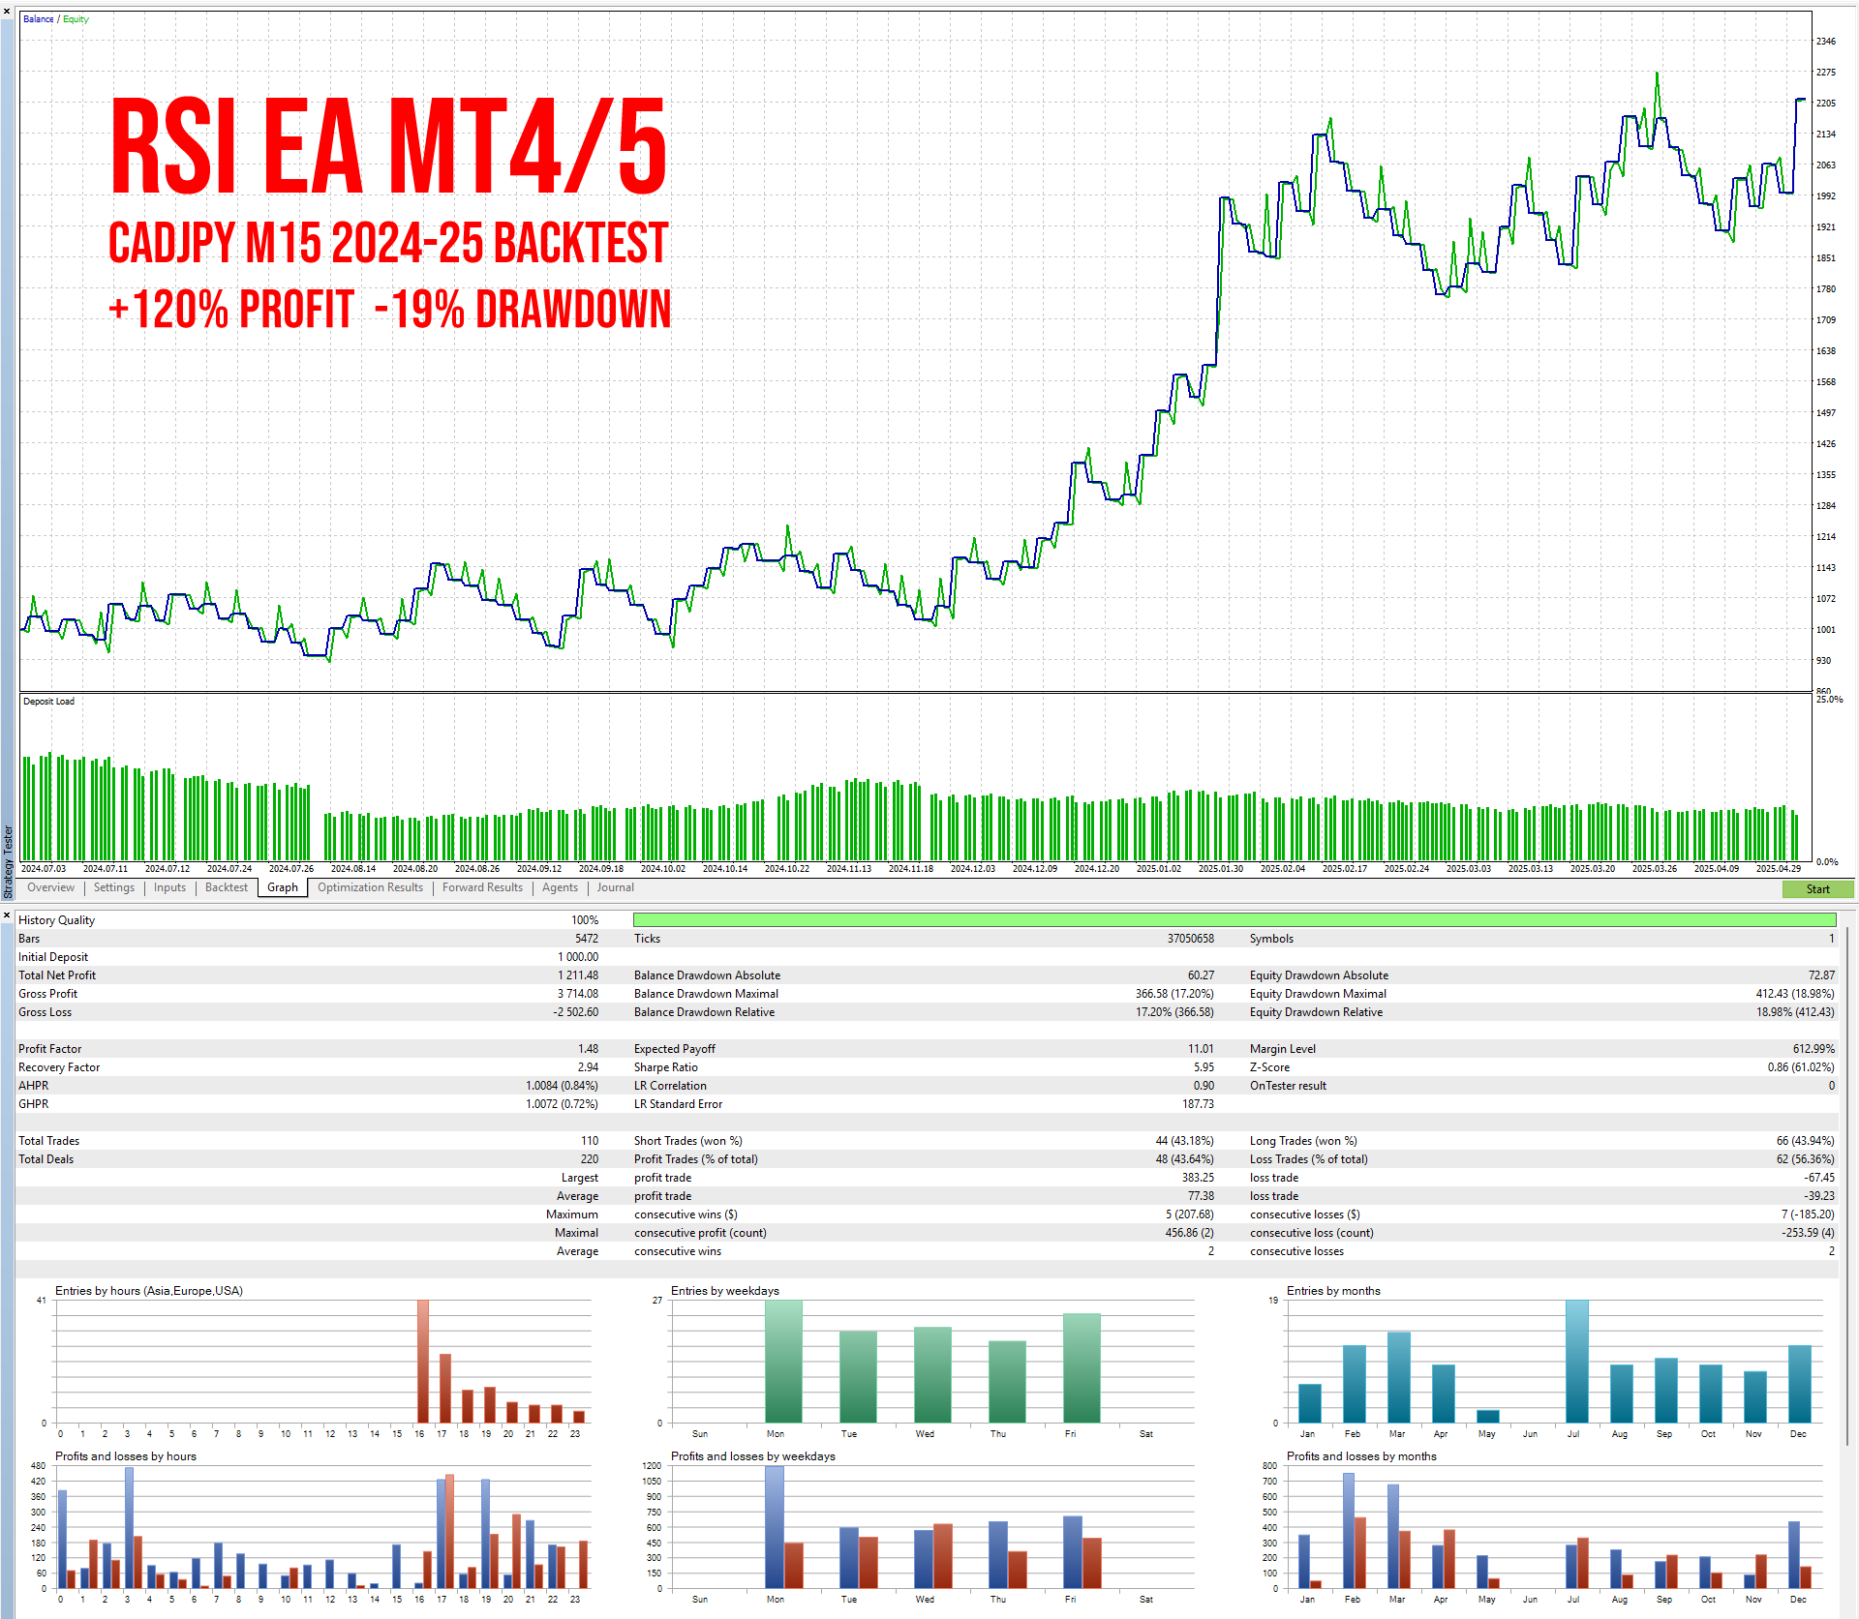This screenshot has height=1619, width=1859.
Task: Click the Initial Deposit value 1 000.00
Action: tap(577, 957)
